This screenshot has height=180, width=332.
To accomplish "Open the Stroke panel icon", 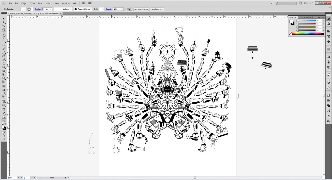I will (329, 49).
